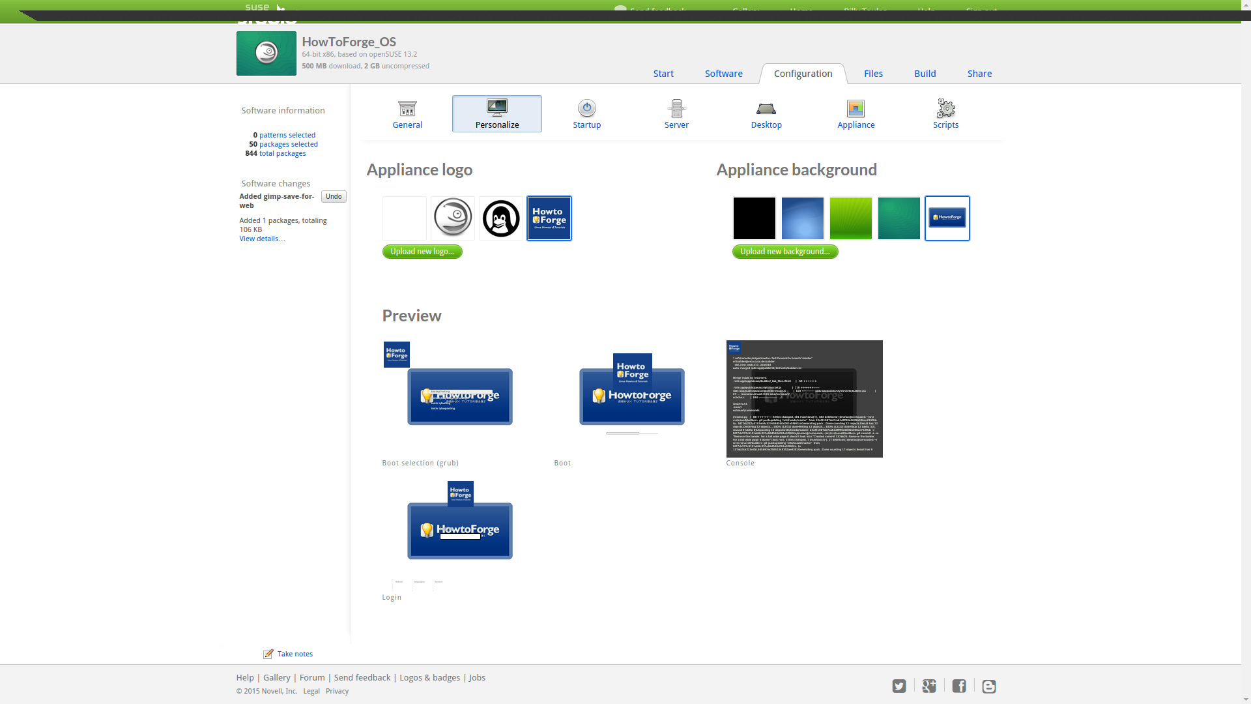Open Logos & badges link

430,678
